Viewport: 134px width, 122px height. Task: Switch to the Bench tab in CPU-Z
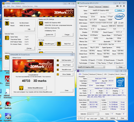[x=118, y=74]
